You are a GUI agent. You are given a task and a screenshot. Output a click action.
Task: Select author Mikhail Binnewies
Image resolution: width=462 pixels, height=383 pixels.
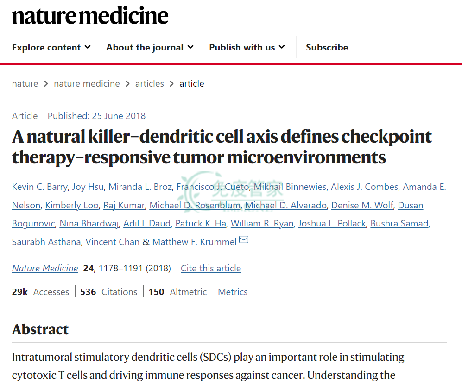click(290, 187)
